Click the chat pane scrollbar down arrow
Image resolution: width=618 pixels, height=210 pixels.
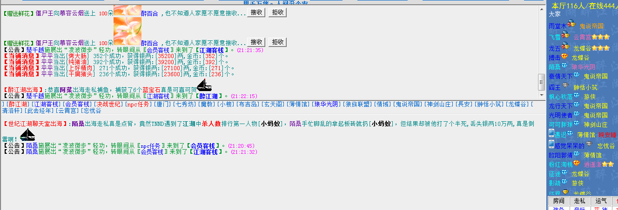(541, 95)
